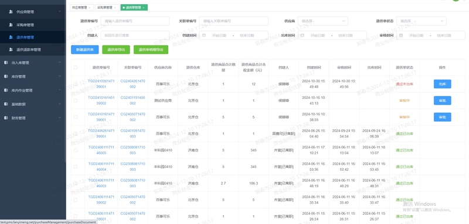Screen dimensions: 469x224
Task: Click the 库存管理 sidebar icon
Action: (6, 77)
